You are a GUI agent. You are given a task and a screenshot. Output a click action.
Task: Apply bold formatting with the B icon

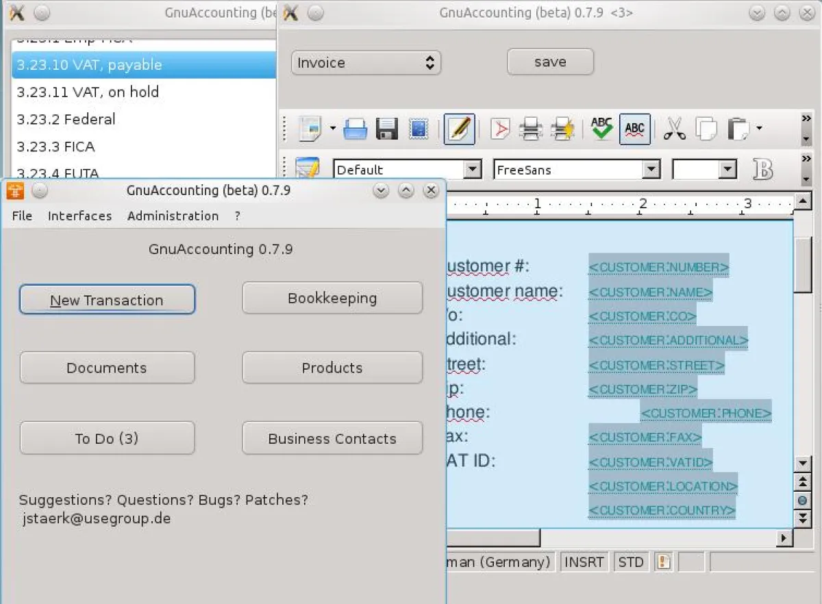tap(763, 169)
